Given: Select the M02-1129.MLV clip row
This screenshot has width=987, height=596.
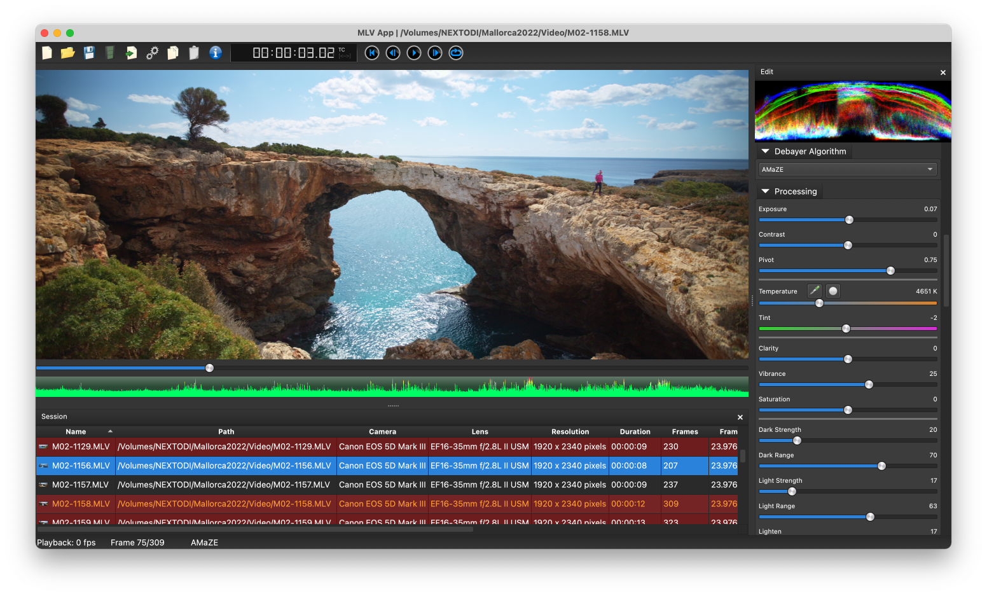Looking at the screenshot, I should 387,447.
